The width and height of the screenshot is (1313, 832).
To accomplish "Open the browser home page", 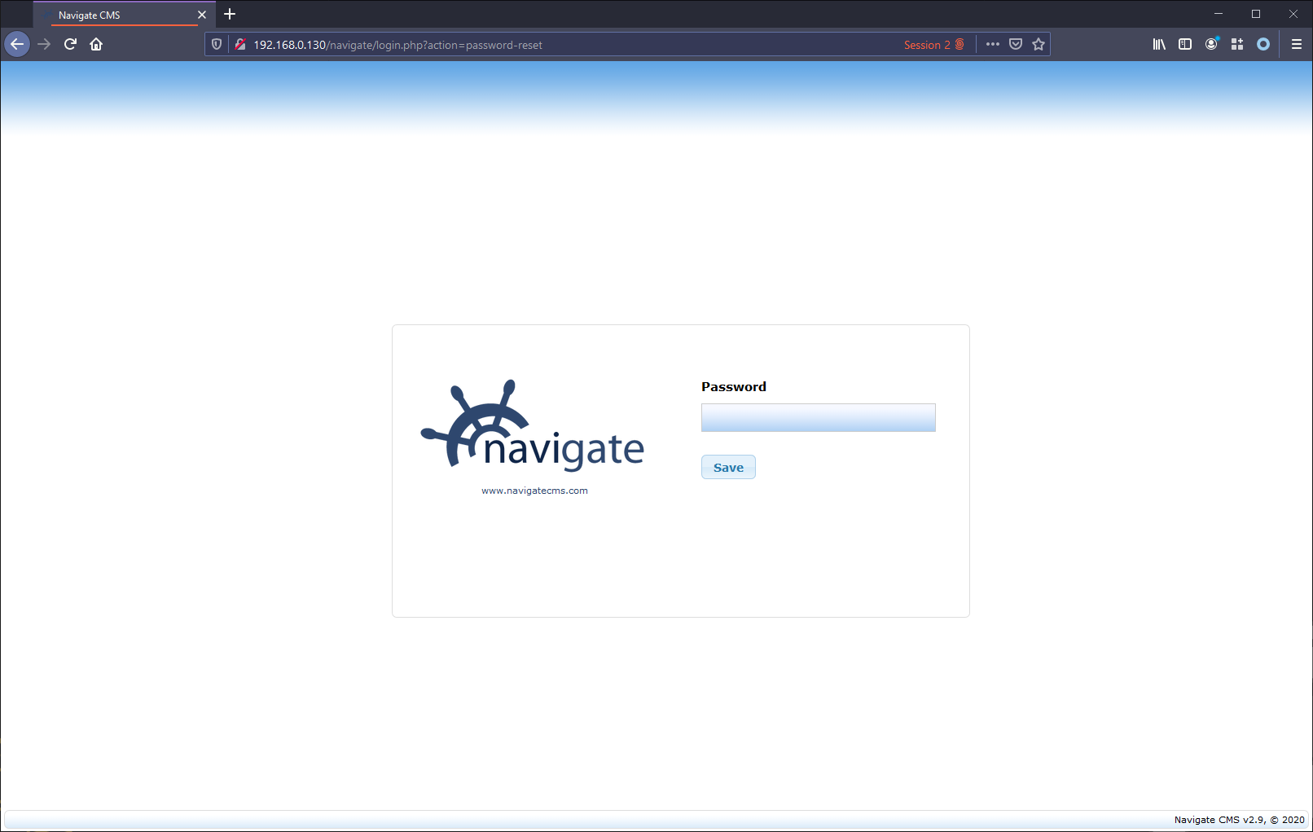I will 96,44.
